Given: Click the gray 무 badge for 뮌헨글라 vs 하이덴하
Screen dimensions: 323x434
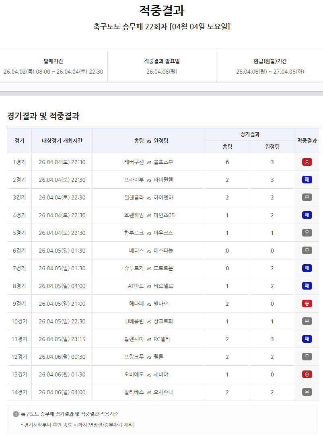Looking at the screenshot, I should [307, 197].
